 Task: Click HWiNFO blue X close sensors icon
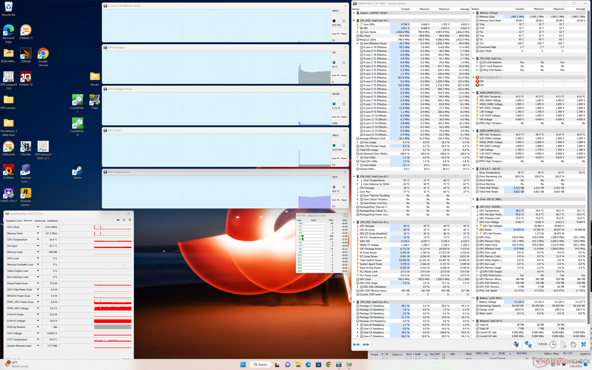pyautogui.click(x=583, y=344)
